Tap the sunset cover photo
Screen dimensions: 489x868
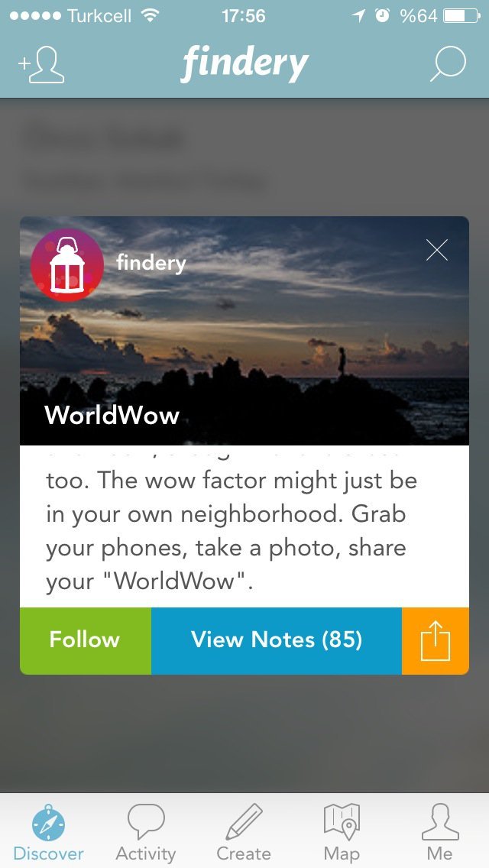tap(244, 331)
